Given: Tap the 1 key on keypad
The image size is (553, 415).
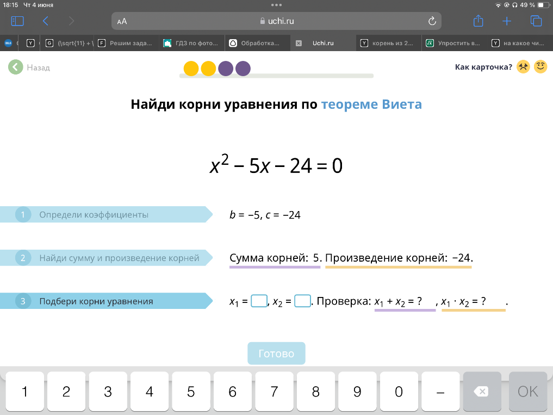Looking at the screenshot, I should pos(24,392).
